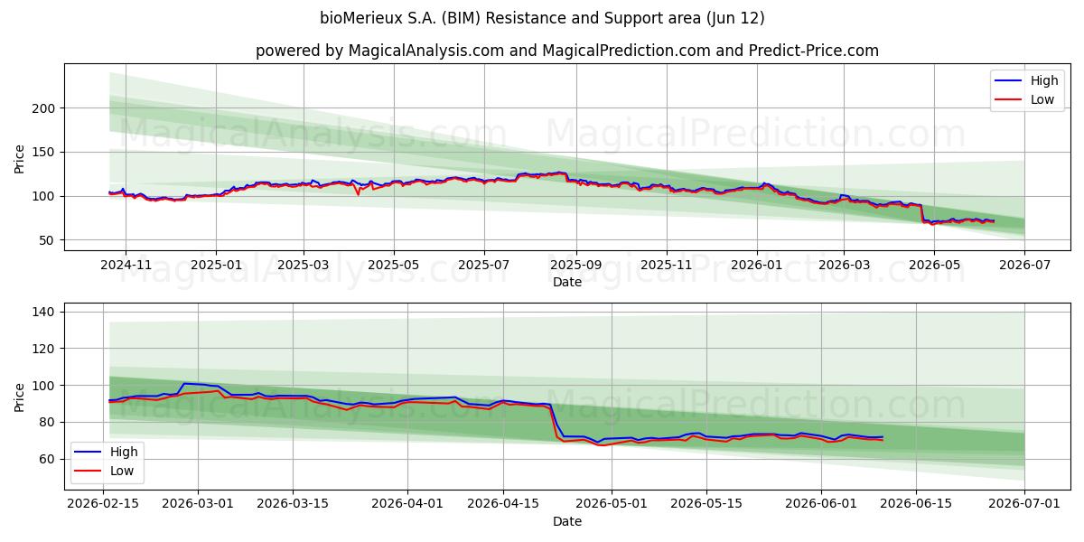1084x542 pixels.
Task: Click the 'Price' y-axis label of bottom chart
Action: (20, 397)
